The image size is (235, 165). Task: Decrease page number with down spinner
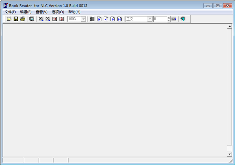click(x=169, y=20)
